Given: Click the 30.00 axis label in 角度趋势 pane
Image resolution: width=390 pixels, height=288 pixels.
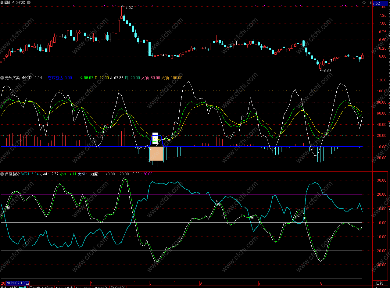Looking at the screenshot, I should click(x=382, y=180).
